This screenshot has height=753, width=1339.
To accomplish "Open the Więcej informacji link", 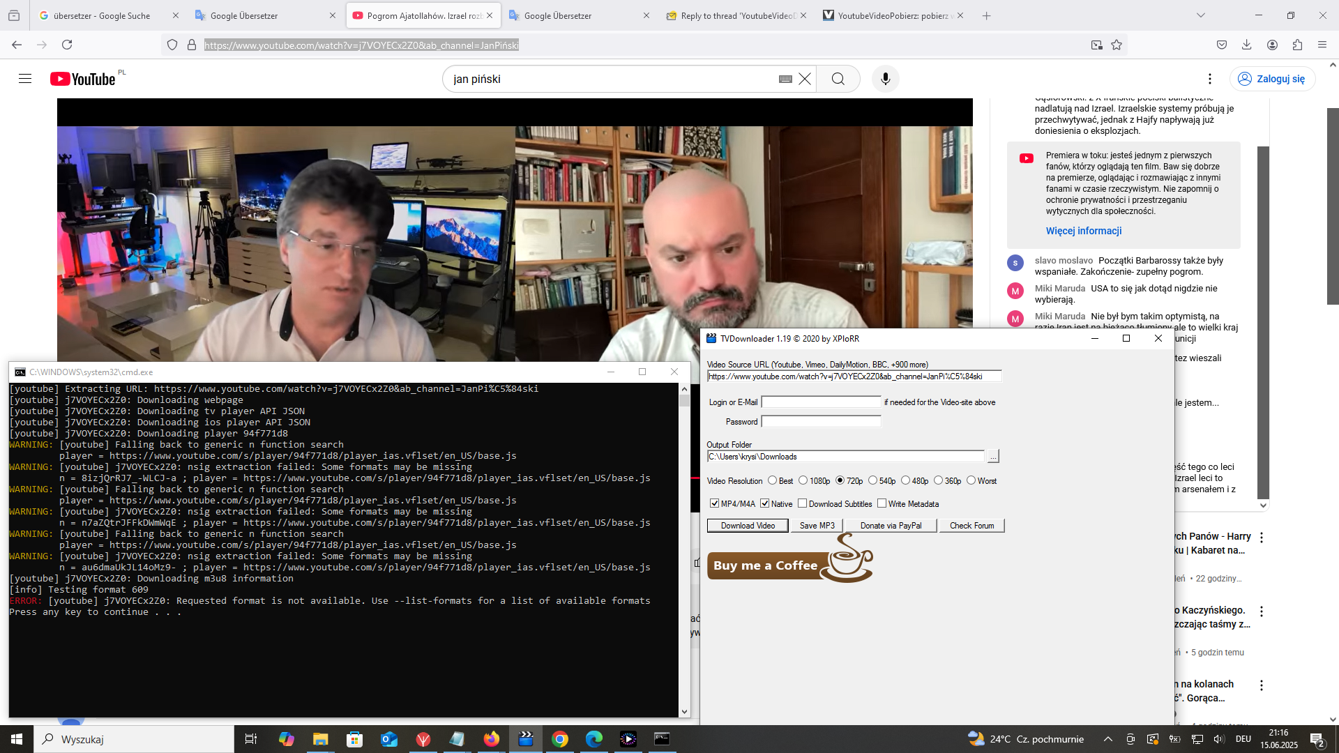I will click(1084, 231).
